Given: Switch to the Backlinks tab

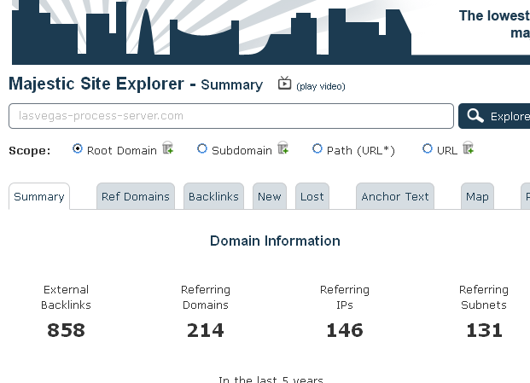Looking at the screenshot, I should tap(213, 196).
